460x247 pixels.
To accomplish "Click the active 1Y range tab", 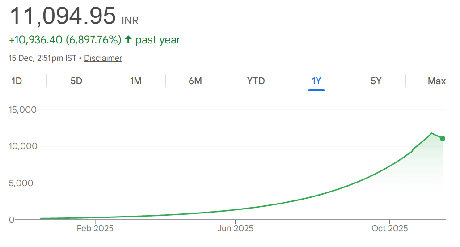I will (x=317, y=81).
